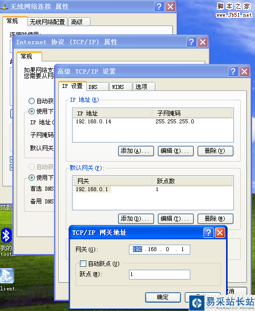The width and height of the screenshot is (255, 311).
Task: Click 删除(V) button under IP 地址
Action: coord(215,151)
